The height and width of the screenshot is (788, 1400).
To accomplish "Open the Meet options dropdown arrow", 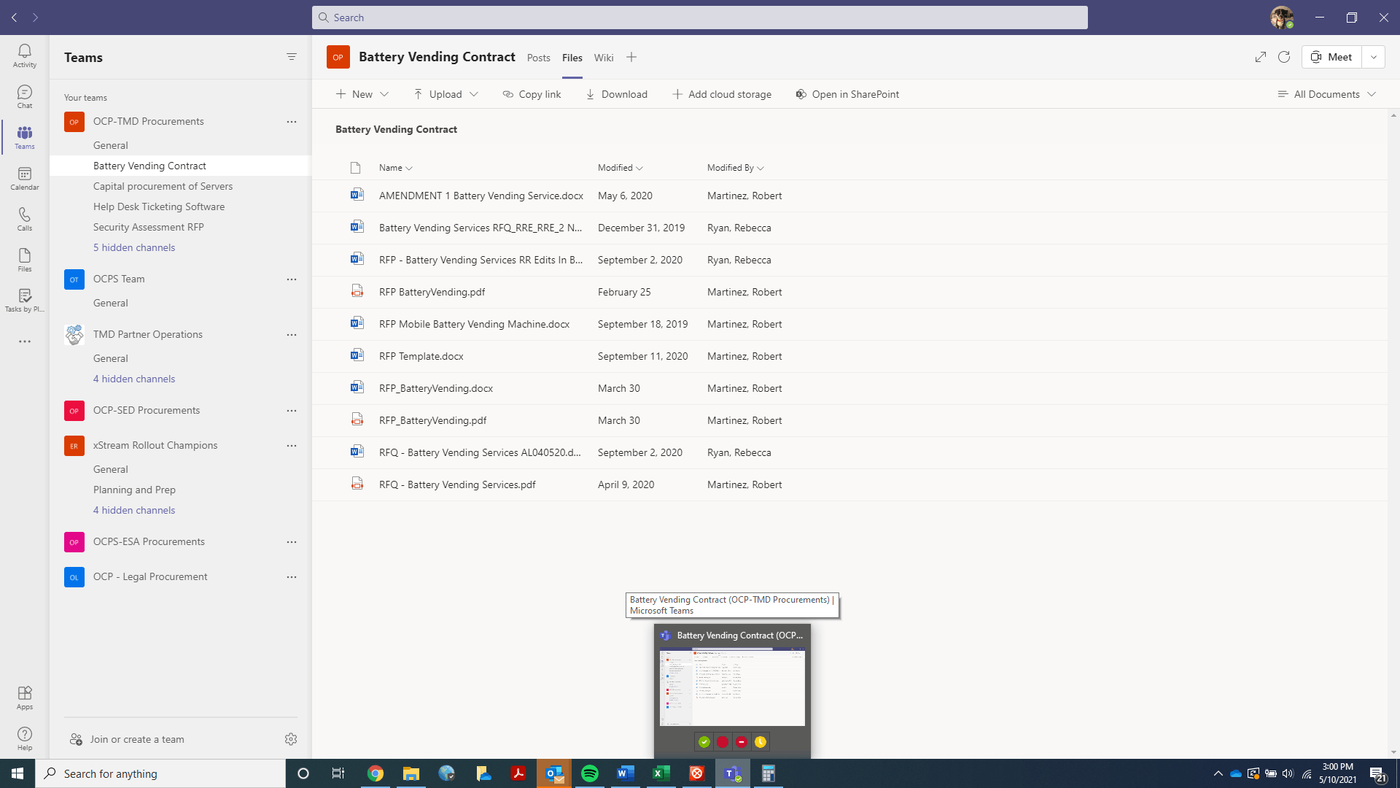I will coord(1373,57).
